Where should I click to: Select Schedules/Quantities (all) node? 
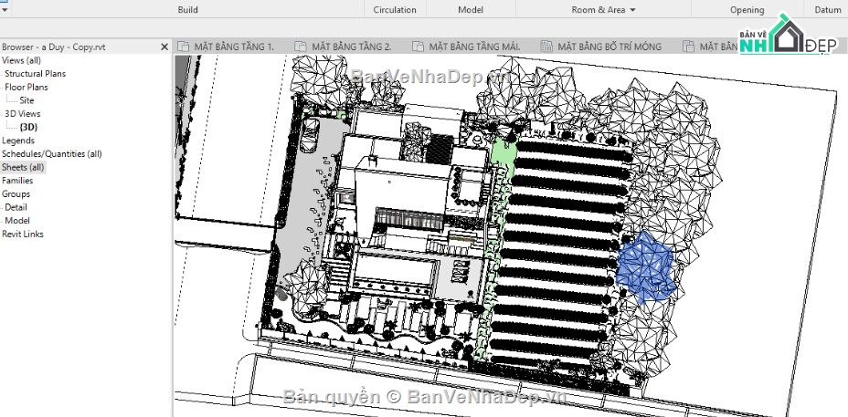pos(51,154)
